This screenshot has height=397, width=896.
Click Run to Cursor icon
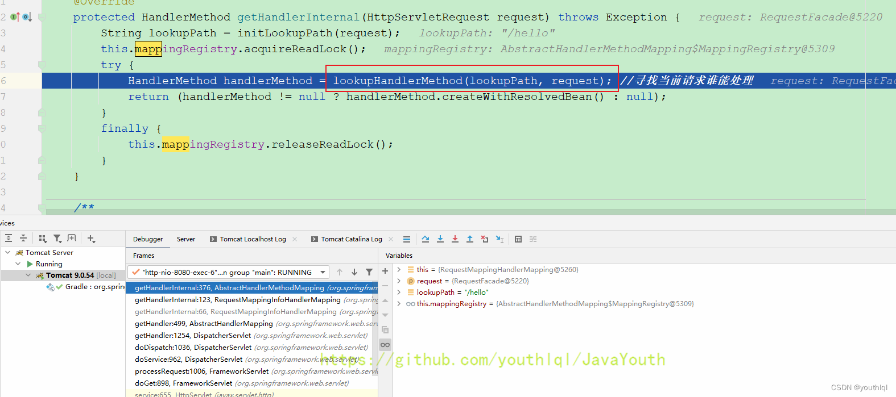point(499,239)
